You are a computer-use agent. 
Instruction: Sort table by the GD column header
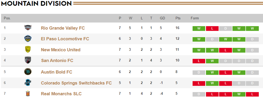[x=162, y=18]
